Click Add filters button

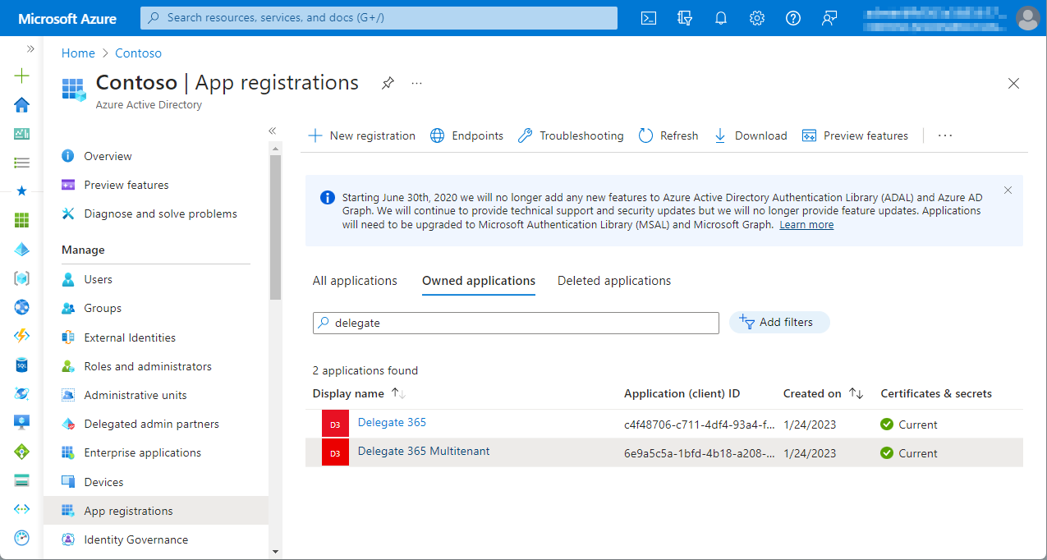coord(778,323)
